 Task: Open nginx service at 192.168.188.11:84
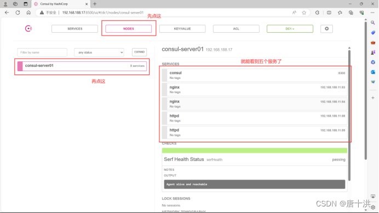[x=255, y=103]
